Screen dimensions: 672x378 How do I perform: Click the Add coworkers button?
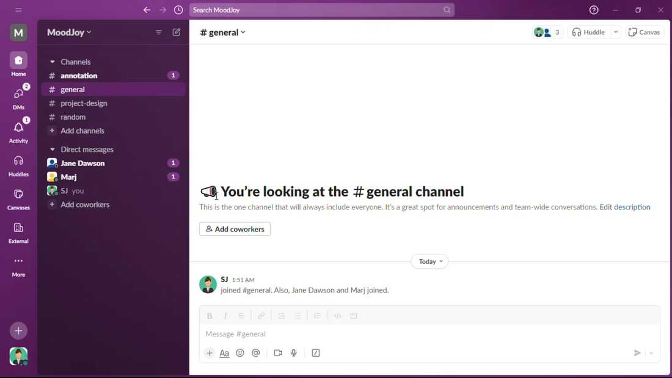(234, 228)
